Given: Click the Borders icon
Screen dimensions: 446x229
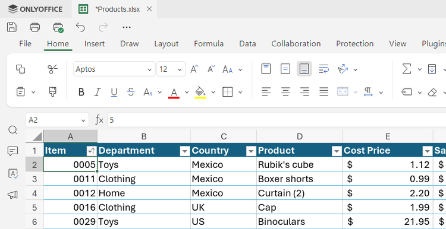Looking at the screenshot, I should tap(228, 92).
